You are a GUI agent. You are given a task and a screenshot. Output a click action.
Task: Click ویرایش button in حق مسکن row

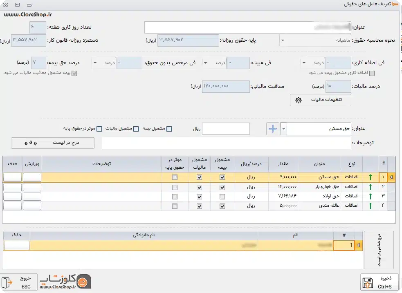pos(32,177)
